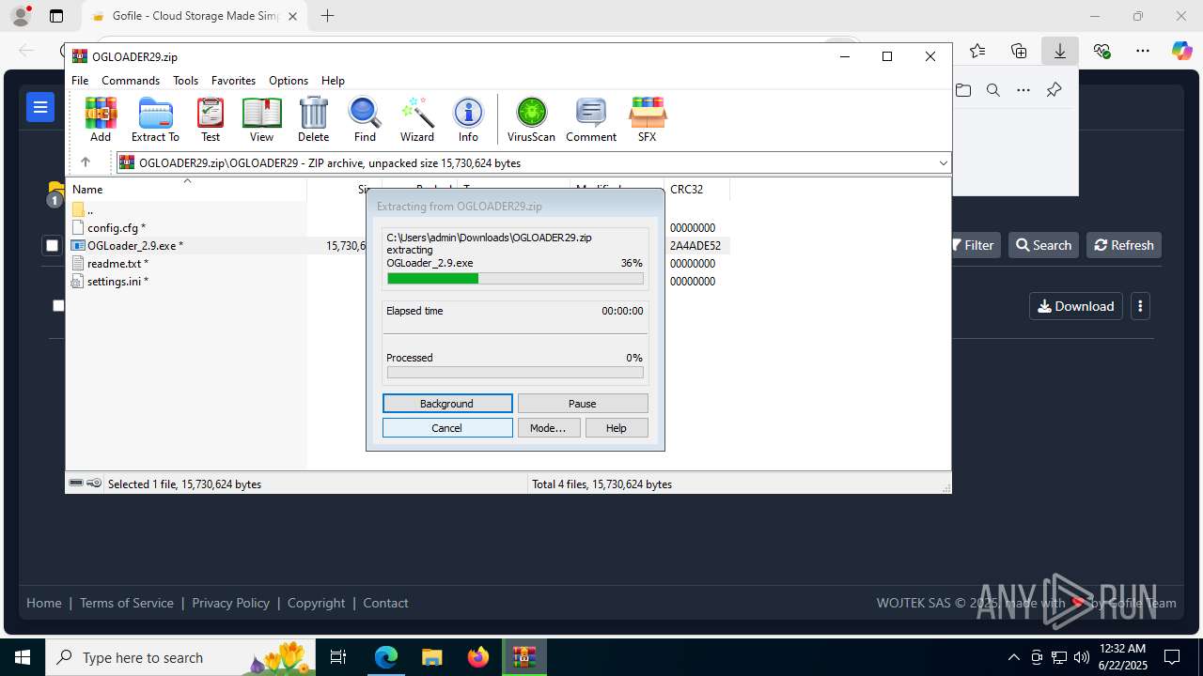
Task: Expand the archive path dropdown
Action: [943, 162]
